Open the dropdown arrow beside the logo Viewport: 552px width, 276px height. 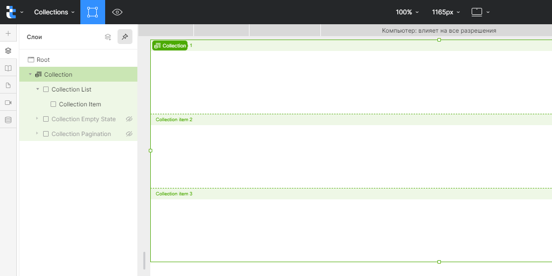point(22,12)
